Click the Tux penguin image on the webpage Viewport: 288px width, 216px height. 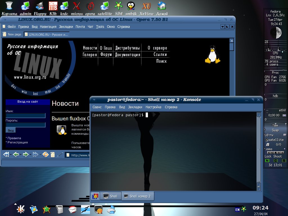coord(213,54)
